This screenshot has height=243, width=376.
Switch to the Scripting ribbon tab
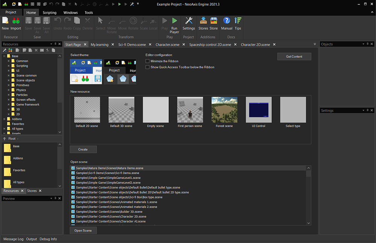(49, 12)
